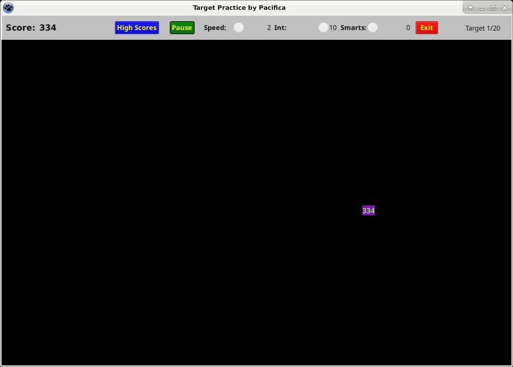This screenshot has width=513, height=367.
Task: Click the Smarts: label
Action: (353, 28)
